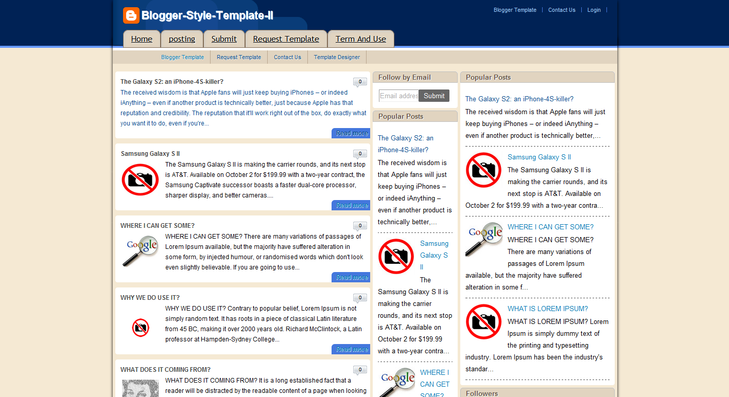This screenshot has width=729, height=397.
Task: Open main post title The Galaxy S2: an iPhone-4S-killer?
Action: click(172, 82)
